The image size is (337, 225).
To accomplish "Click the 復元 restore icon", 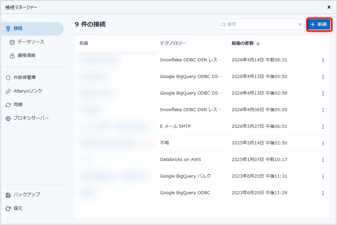I will pos(8,208).
